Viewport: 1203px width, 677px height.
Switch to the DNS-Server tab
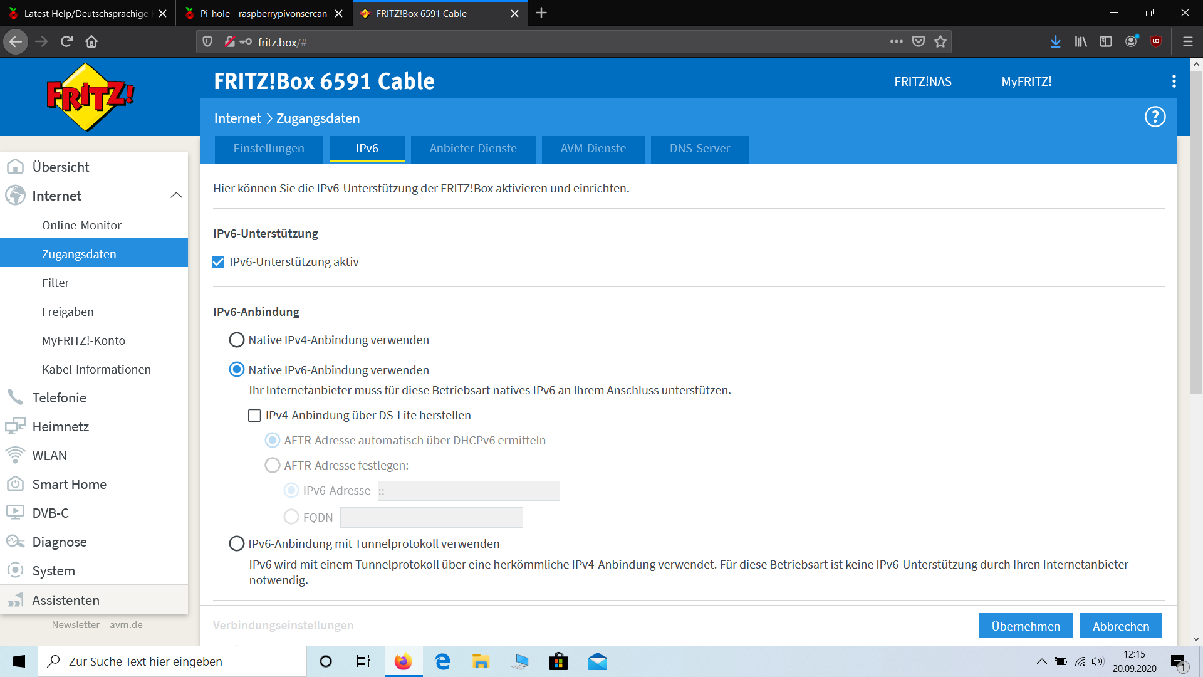pyautogui.click(x=700, y=149)
